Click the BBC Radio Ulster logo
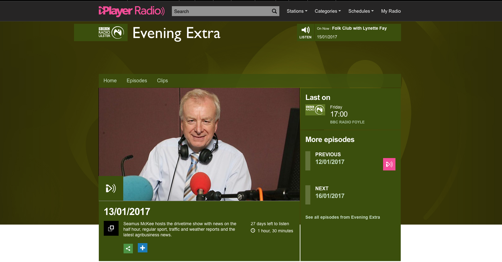502x262 pixels. [111, 32]
